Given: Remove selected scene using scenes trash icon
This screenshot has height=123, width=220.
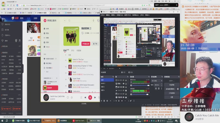Looking at the screenshot, I should pos(104,101).
